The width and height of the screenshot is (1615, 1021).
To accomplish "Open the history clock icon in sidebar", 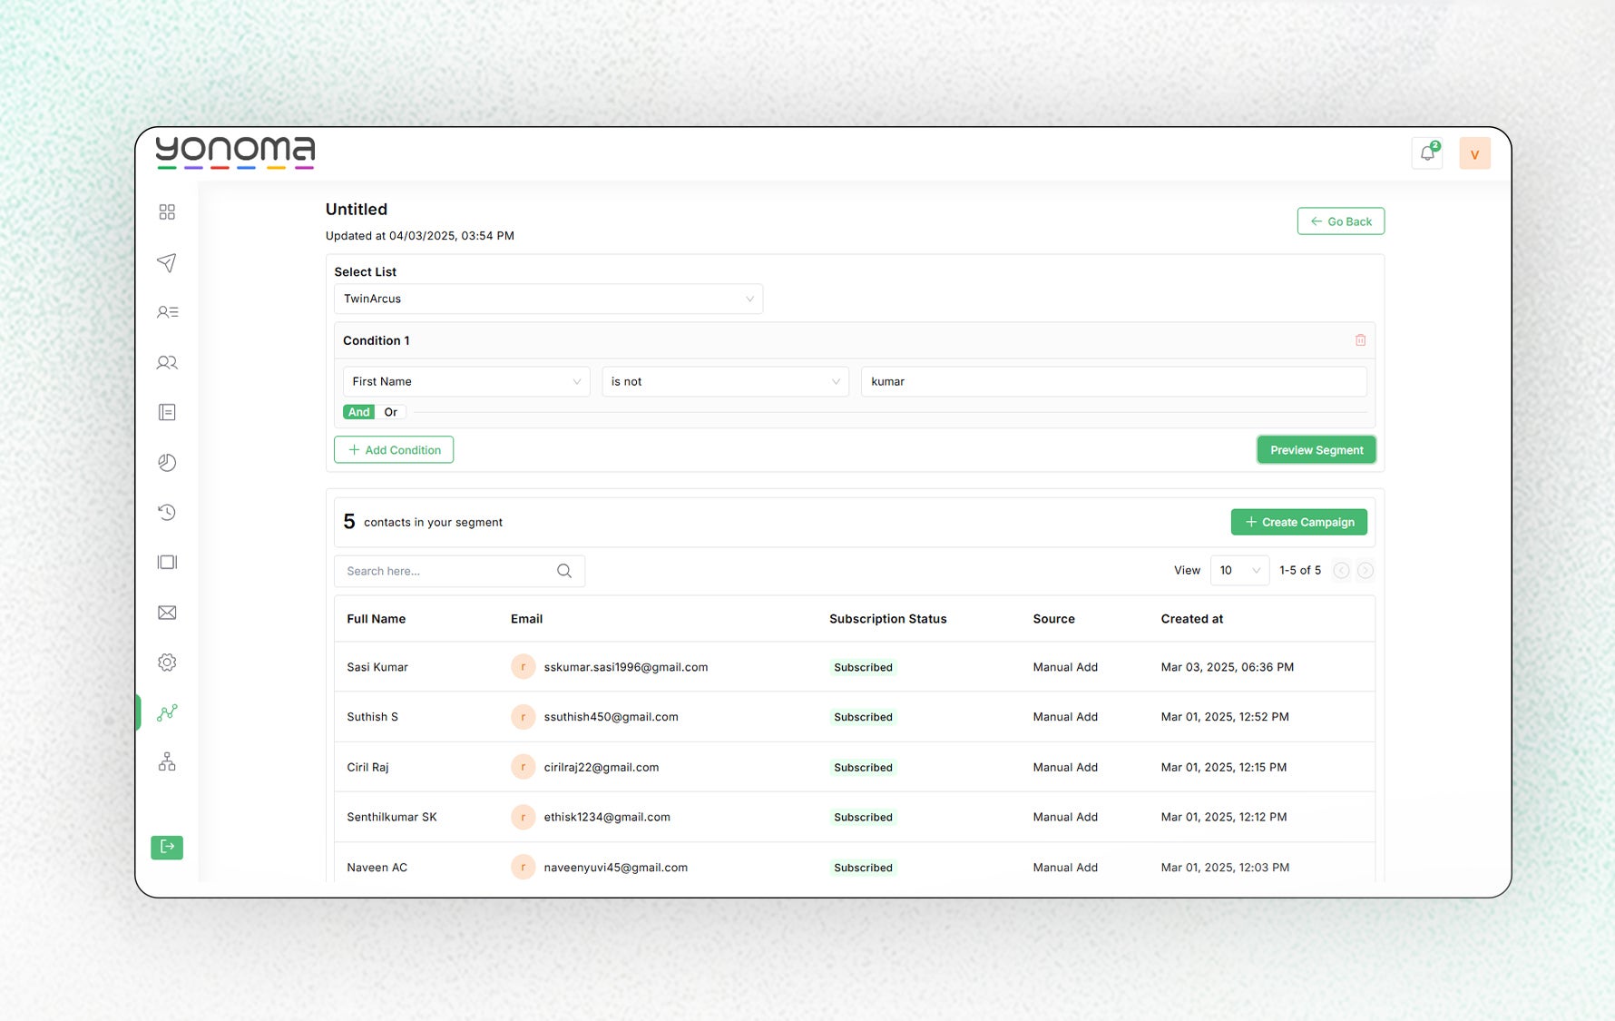I will click(167, 512).
